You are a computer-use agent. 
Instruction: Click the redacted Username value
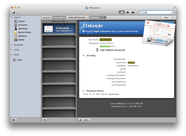coord(106,40)
